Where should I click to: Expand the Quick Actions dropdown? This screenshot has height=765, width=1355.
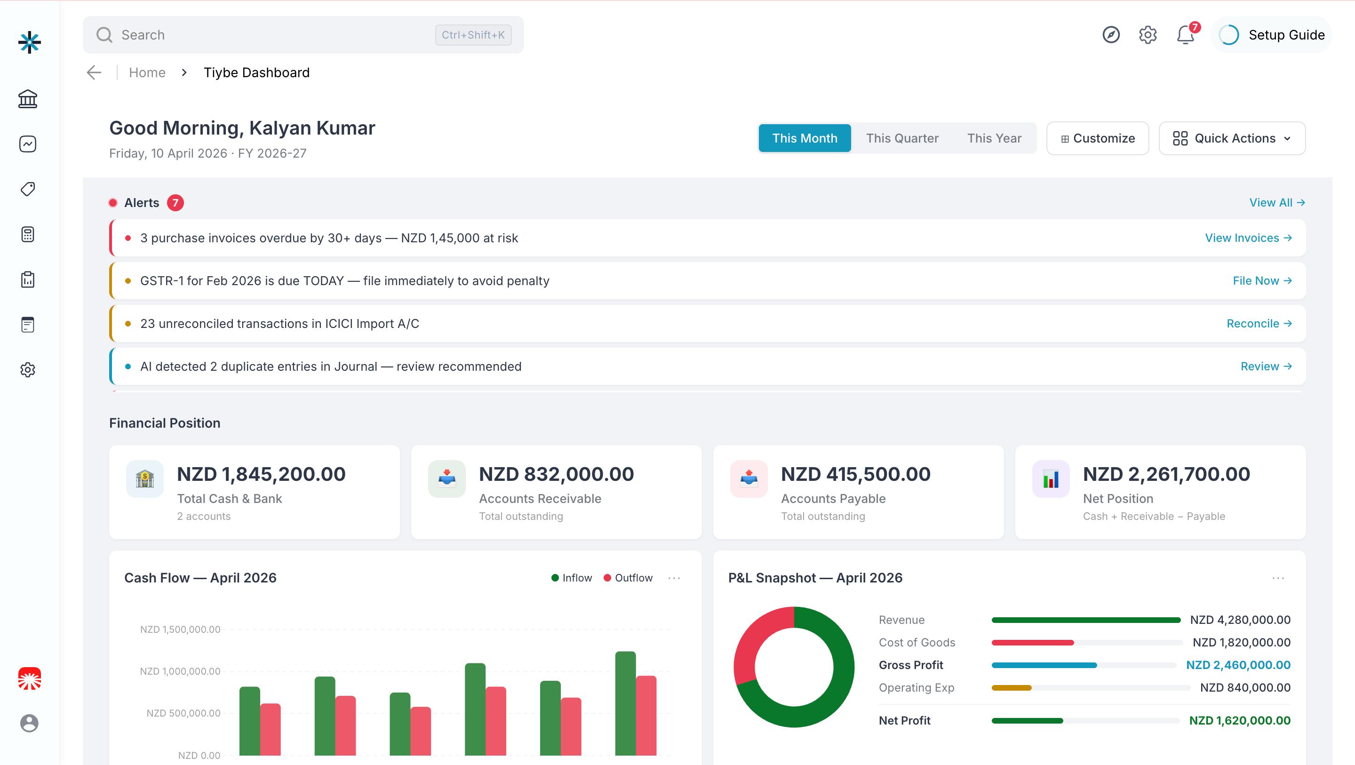coord(1232,138)
